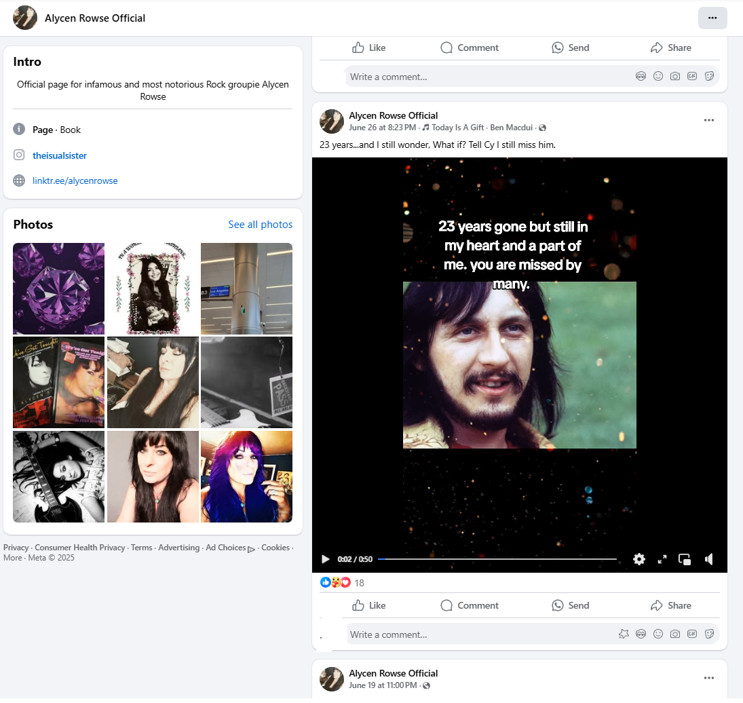Click the reaction emojis under the video
Image resolution: width=743 pixels, height=703 pixels.
[335, 582]
